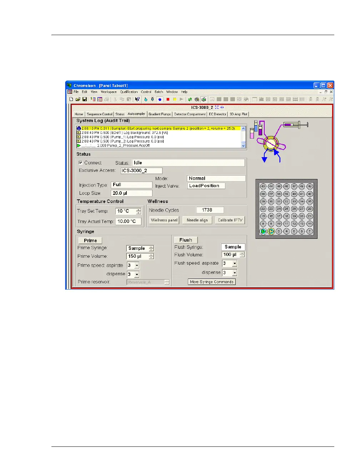The width and height of the screenshot is (360, 464).
Task: Click the Tray Actual Temp value 10.00 °C
Action: (x=128, y=221)
